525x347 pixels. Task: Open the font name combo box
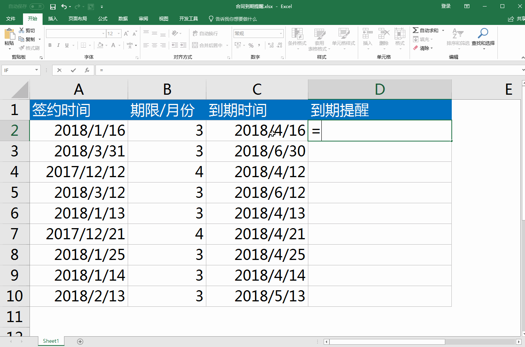coord(76,34)
